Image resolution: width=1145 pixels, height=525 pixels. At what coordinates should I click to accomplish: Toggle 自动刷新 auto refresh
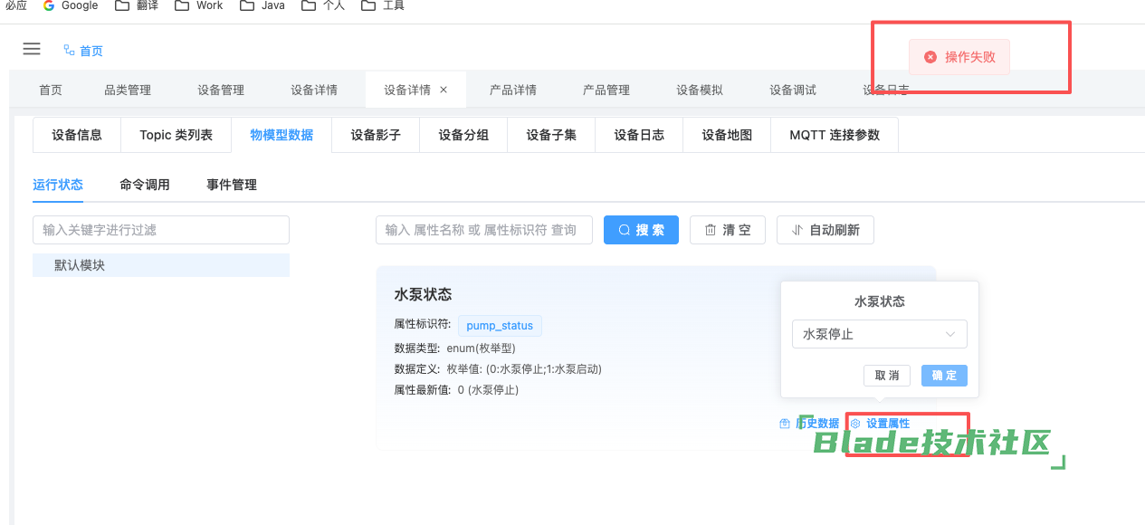pos(825,230)
